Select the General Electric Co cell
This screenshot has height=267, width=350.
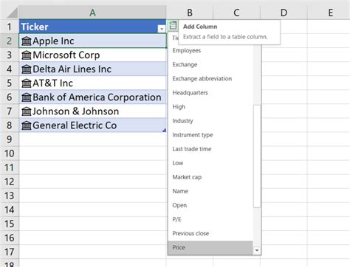tap(92, 125)
